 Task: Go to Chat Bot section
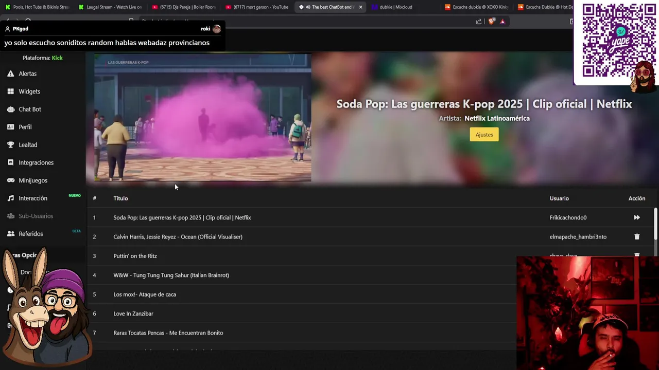(x=30, y=109)
